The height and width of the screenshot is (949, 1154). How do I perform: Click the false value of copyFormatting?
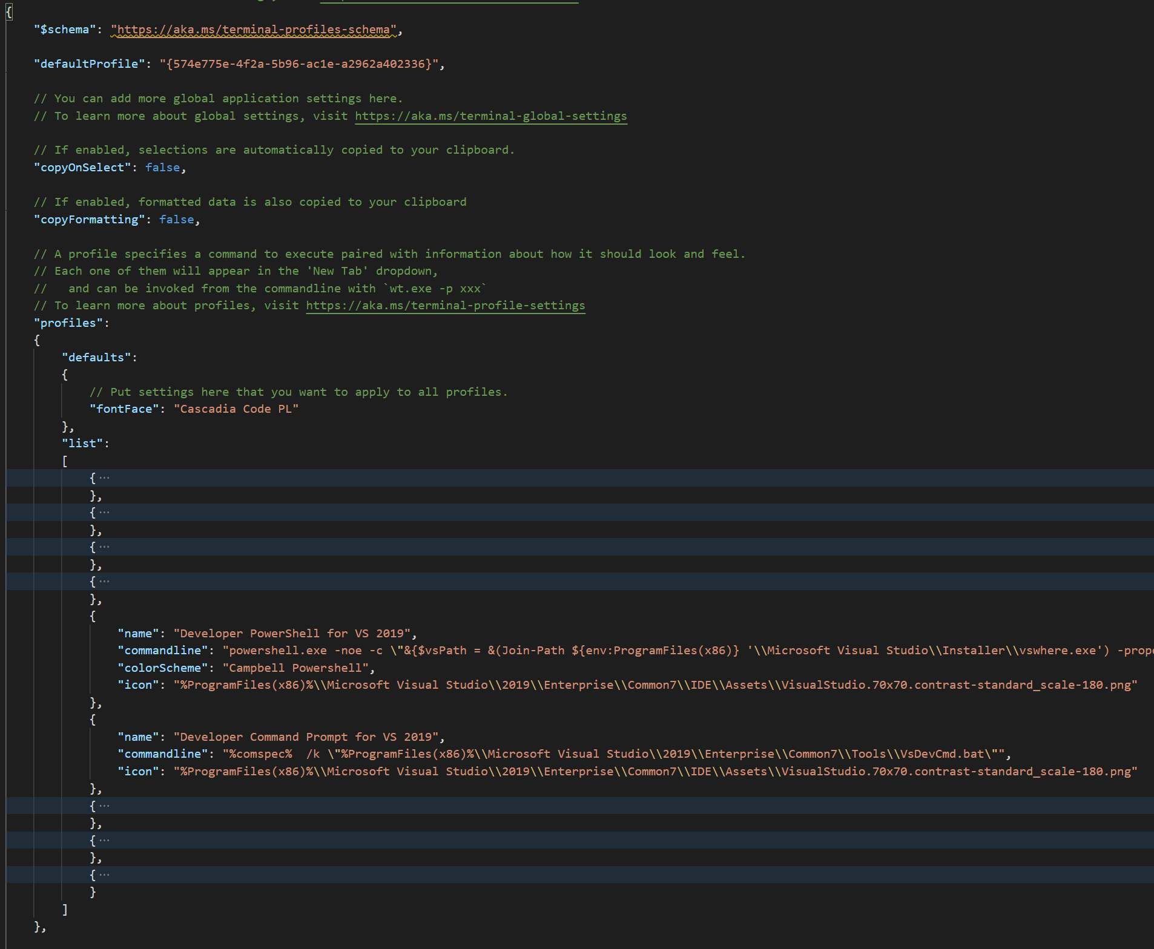pos(176,219)
